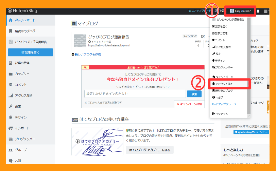This screenshot has height=171, width=276.
Task: Click Proにアップグレード in the dropdown menu
Action: click(x=224, y=104)
